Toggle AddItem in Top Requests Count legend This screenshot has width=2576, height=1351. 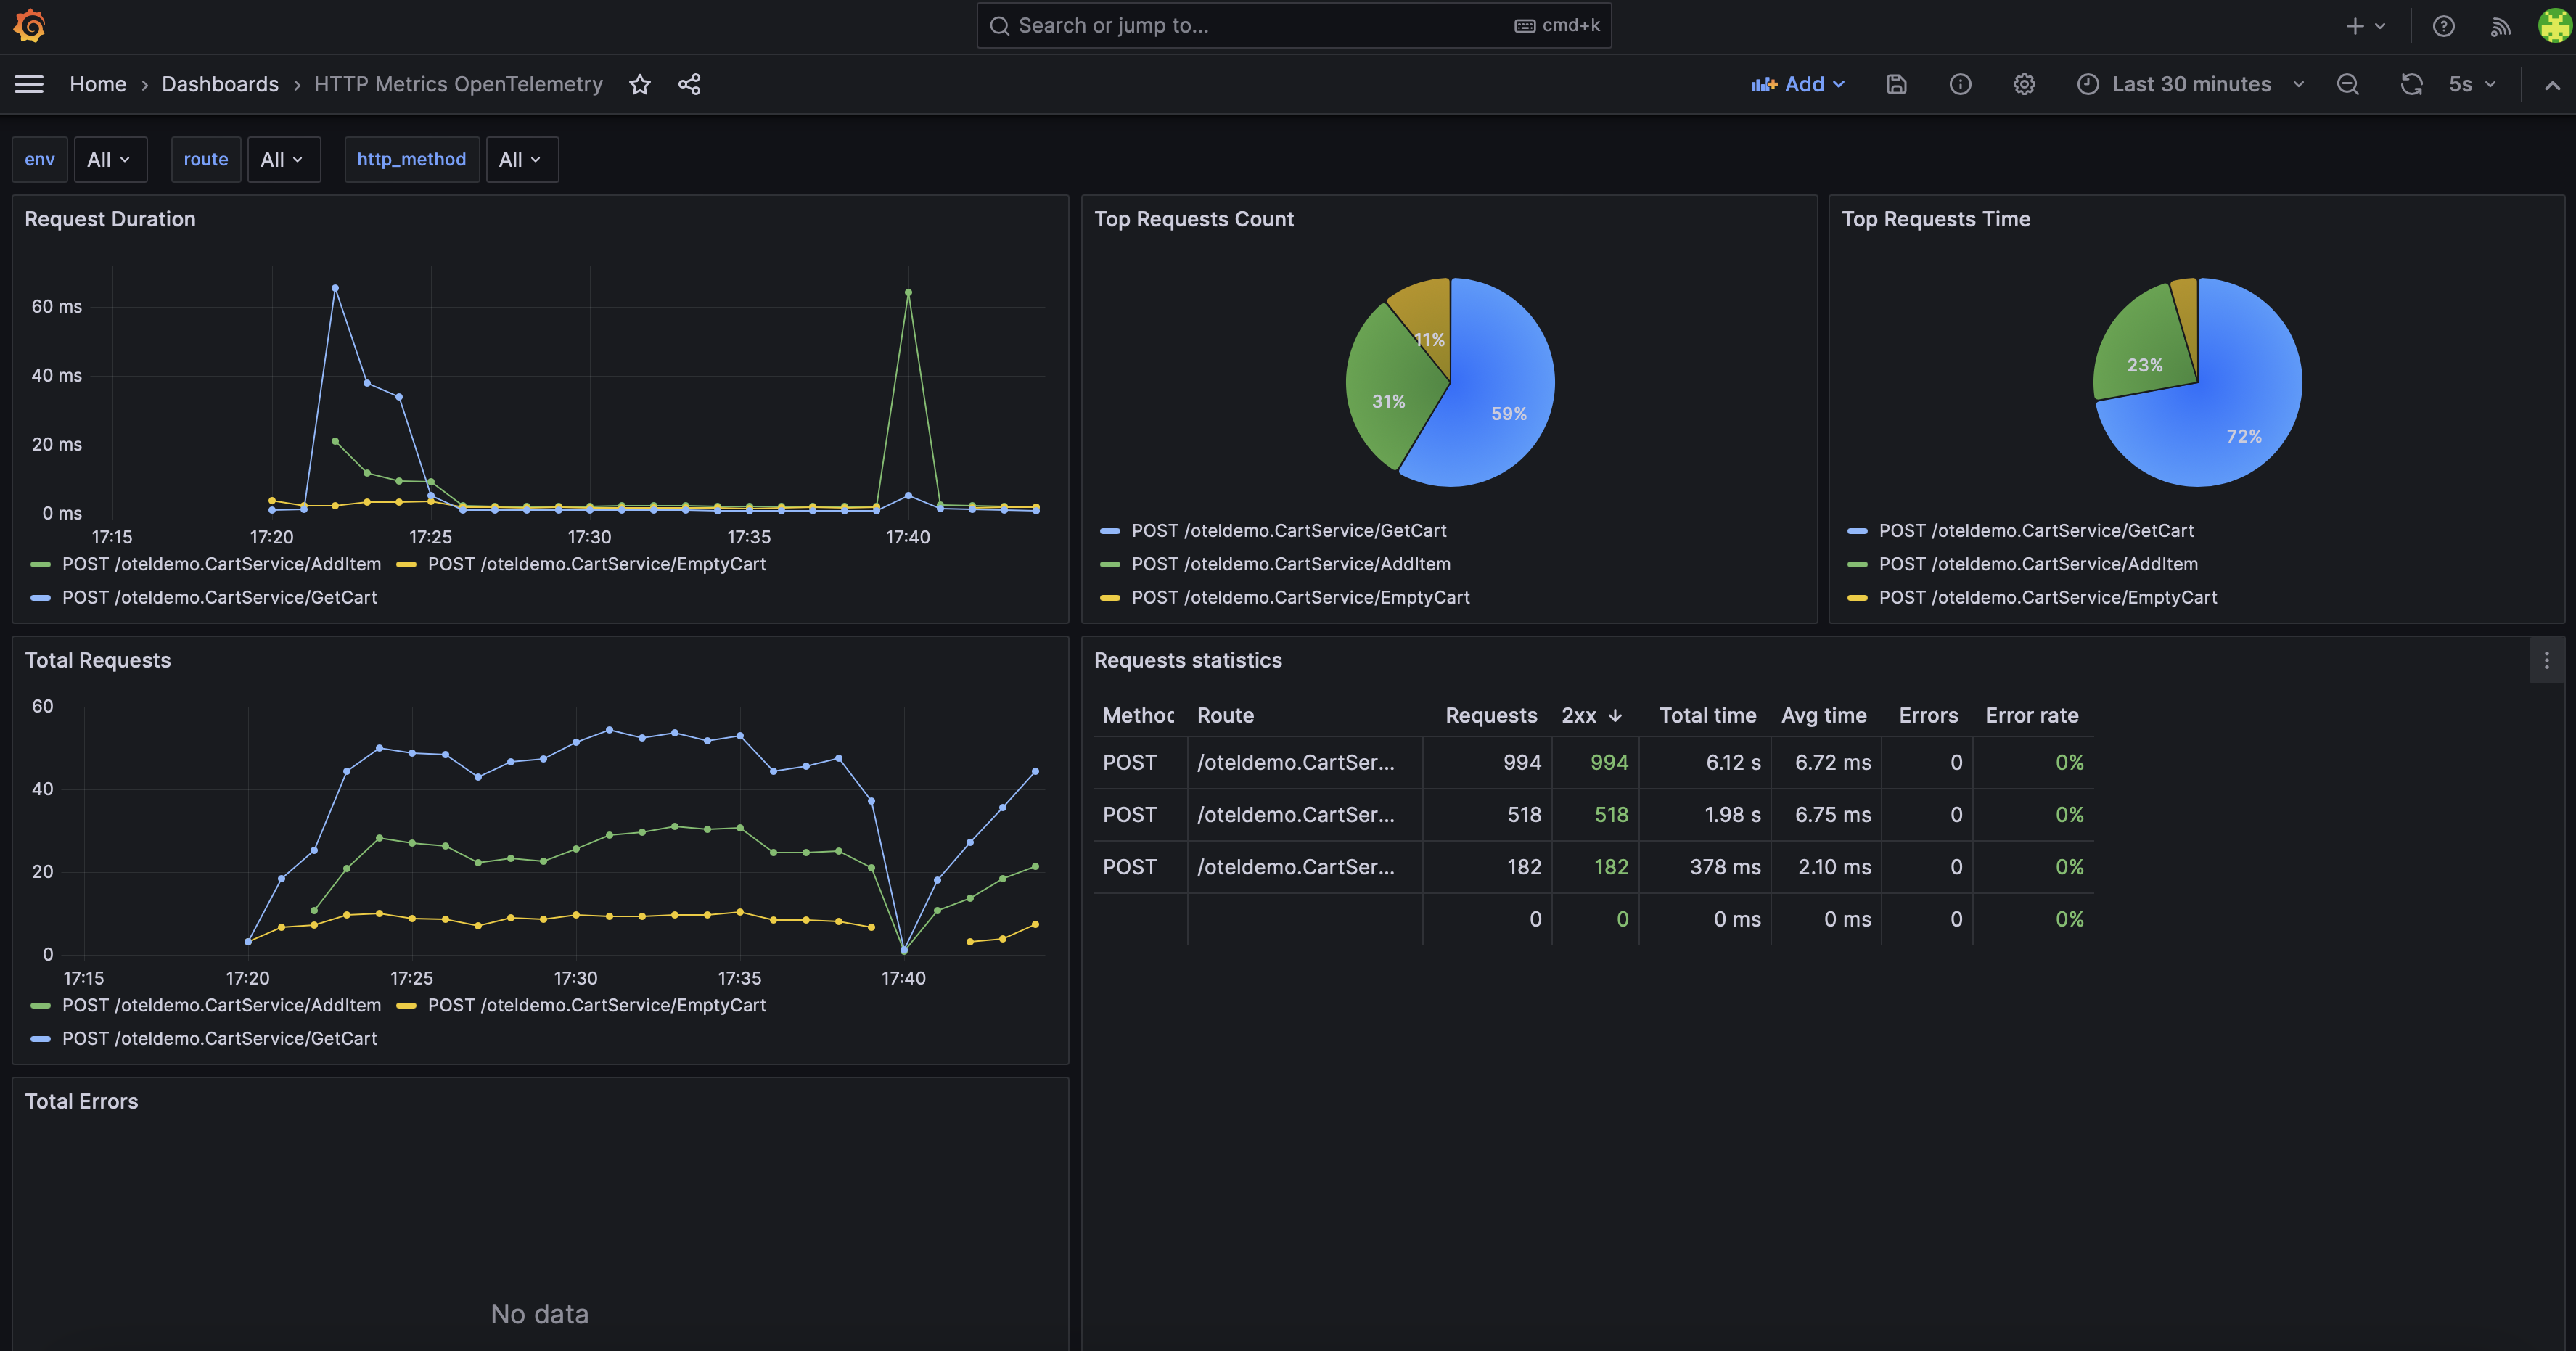(x=1290, y=564)
